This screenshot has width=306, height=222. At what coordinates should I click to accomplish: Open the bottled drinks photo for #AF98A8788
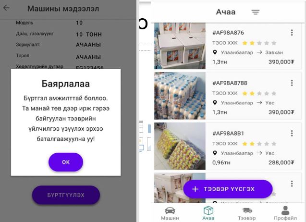pos(180,96)
